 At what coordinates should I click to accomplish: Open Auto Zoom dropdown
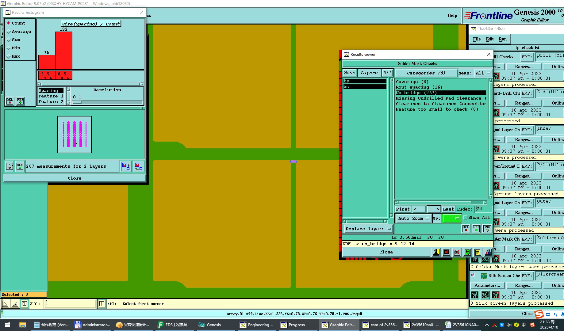click(x=413, y=218)
